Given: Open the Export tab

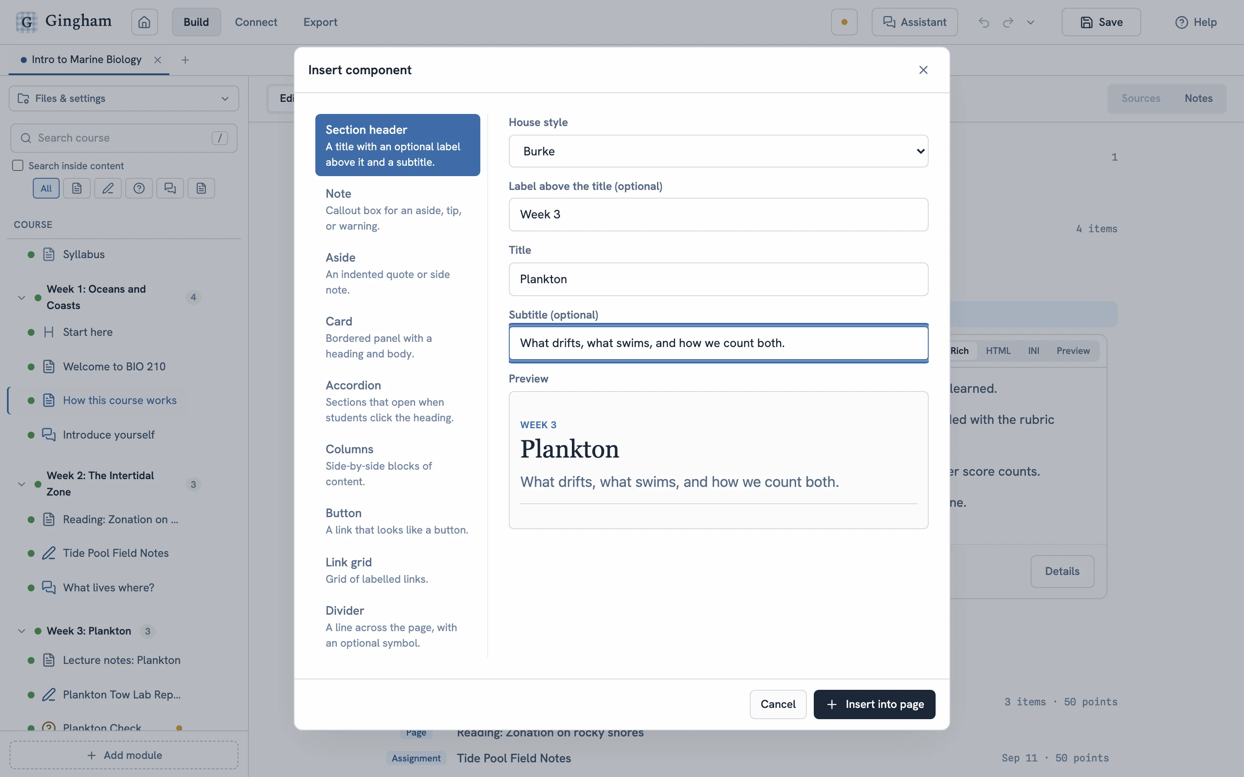Looking at the screenshot, I should tap(320, 22).
